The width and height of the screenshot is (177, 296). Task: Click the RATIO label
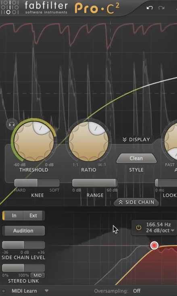tap(89, 170)
